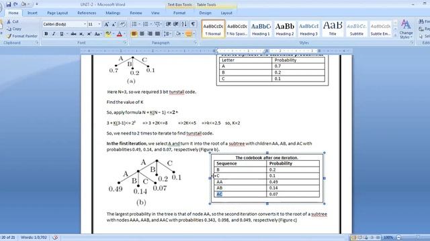430x241 pixels.
Task: Apply superscript formatting
Action: [x=89, y=34]
